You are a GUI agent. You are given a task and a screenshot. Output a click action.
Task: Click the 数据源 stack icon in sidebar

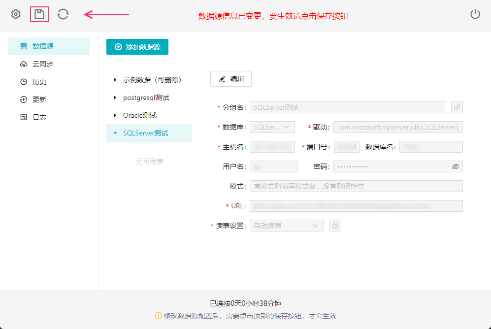pyautogui.click(x=24, y=46)
